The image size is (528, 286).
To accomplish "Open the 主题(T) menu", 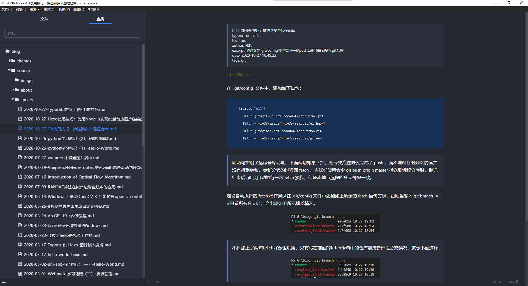I will tap(79, 9).
